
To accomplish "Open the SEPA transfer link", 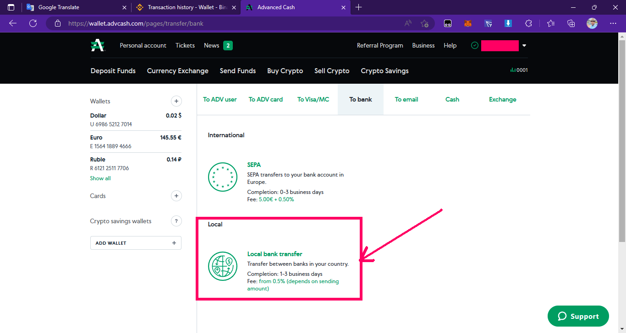I will pos(254,165).
